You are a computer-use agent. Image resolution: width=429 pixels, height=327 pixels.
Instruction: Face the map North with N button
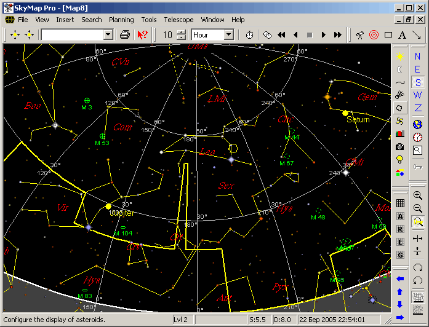coord(417,57)
